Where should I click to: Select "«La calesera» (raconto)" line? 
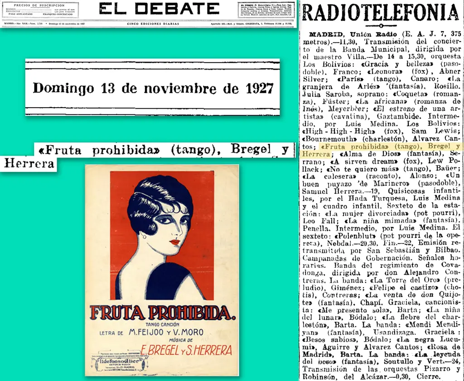pos(351,176)
